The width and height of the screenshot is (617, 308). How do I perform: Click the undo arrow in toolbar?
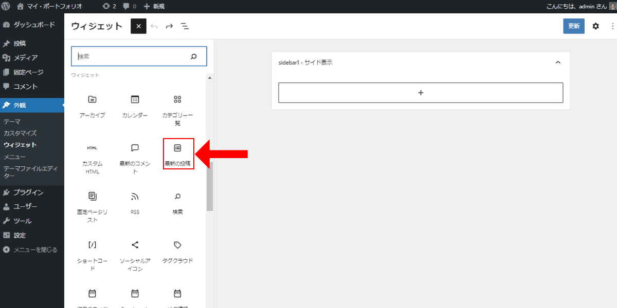pos(154,26)
